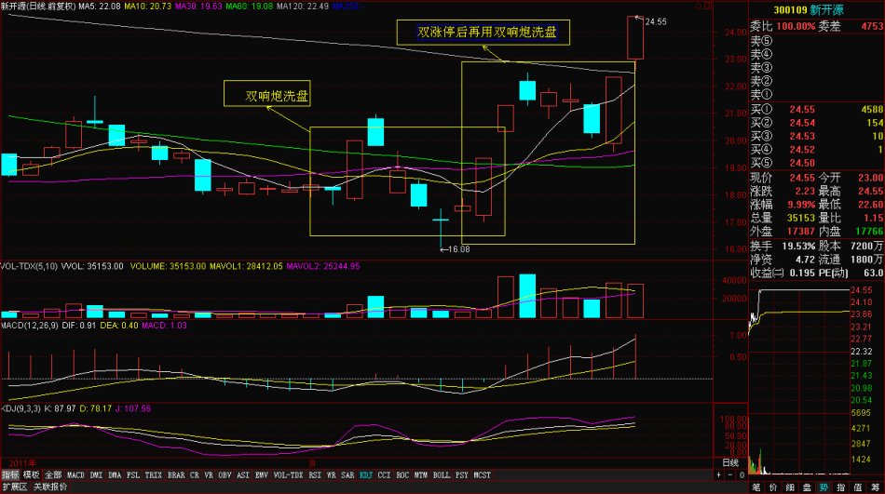The height and width of the screenshot is (494, 885).
Task: Click the 委比 100.00% value
Action: coord(796,26)
